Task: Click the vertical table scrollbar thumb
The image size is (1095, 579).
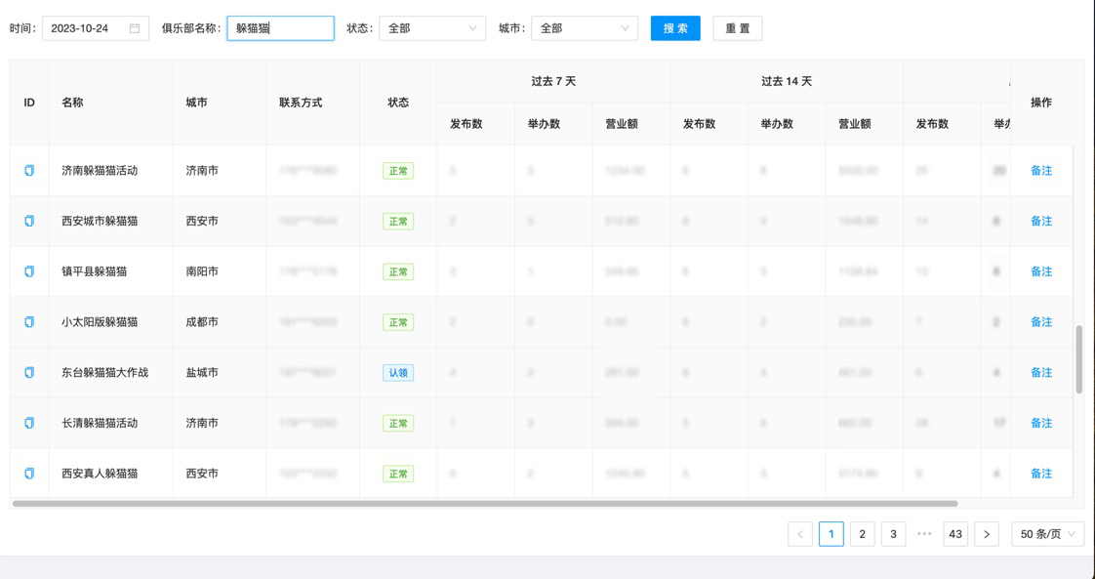Action: (x=1079, y=359)
